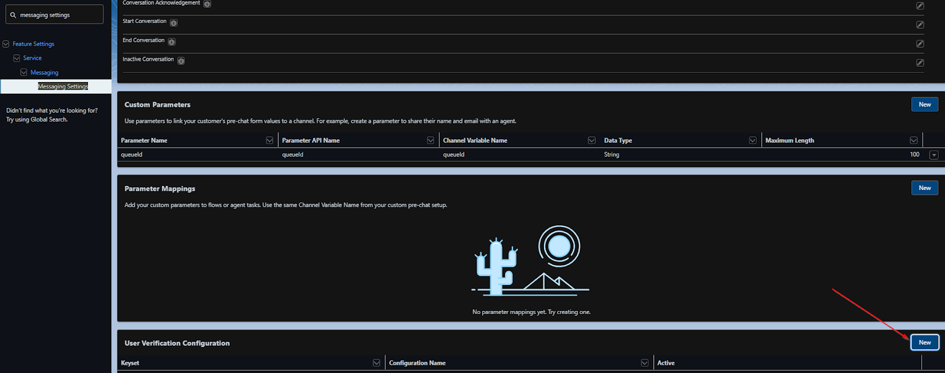The height and width of the screenshot is (373, 945).
Task: Focus the Quick Find search field
Action: (59, 15)
